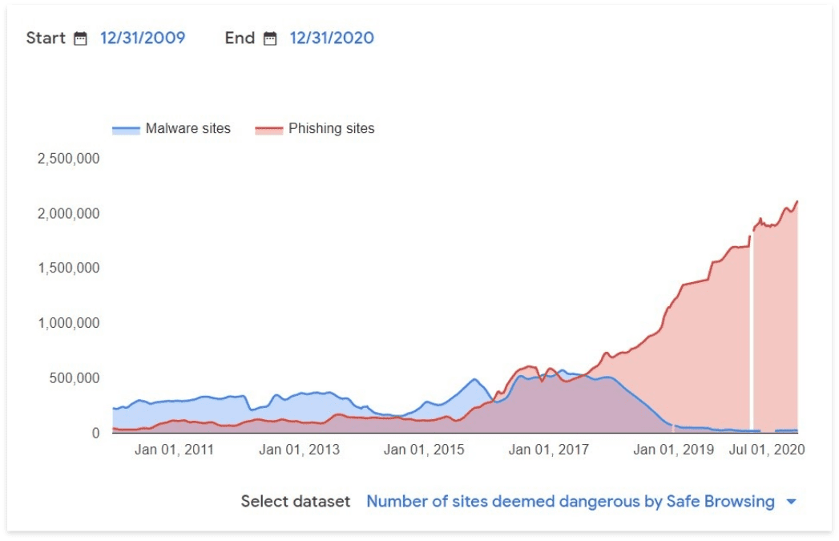
Task: Toggle the Phishing sites legend entry
Action: coord(331,128)
